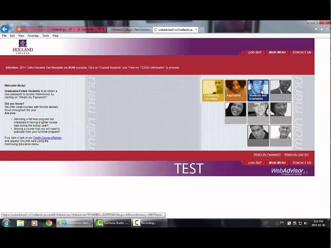Click the volume speaker tray icon
This screenshot has width=331, height=248.
point(306,223)
